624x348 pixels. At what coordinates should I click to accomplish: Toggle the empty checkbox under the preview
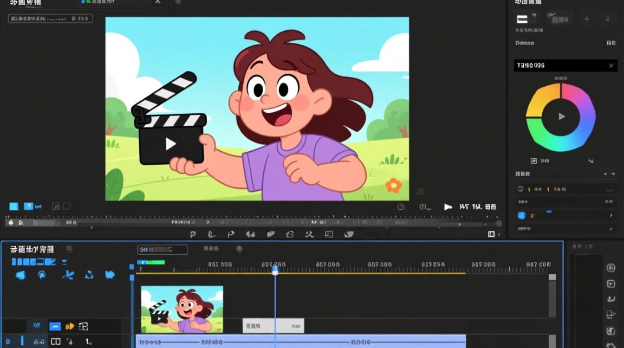[66, 206]
